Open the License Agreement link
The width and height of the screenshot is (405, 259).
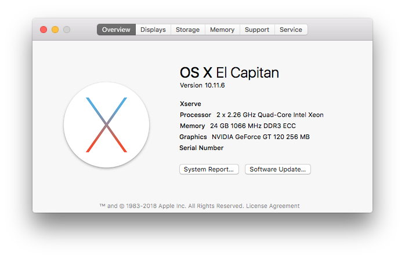[273, 206]
